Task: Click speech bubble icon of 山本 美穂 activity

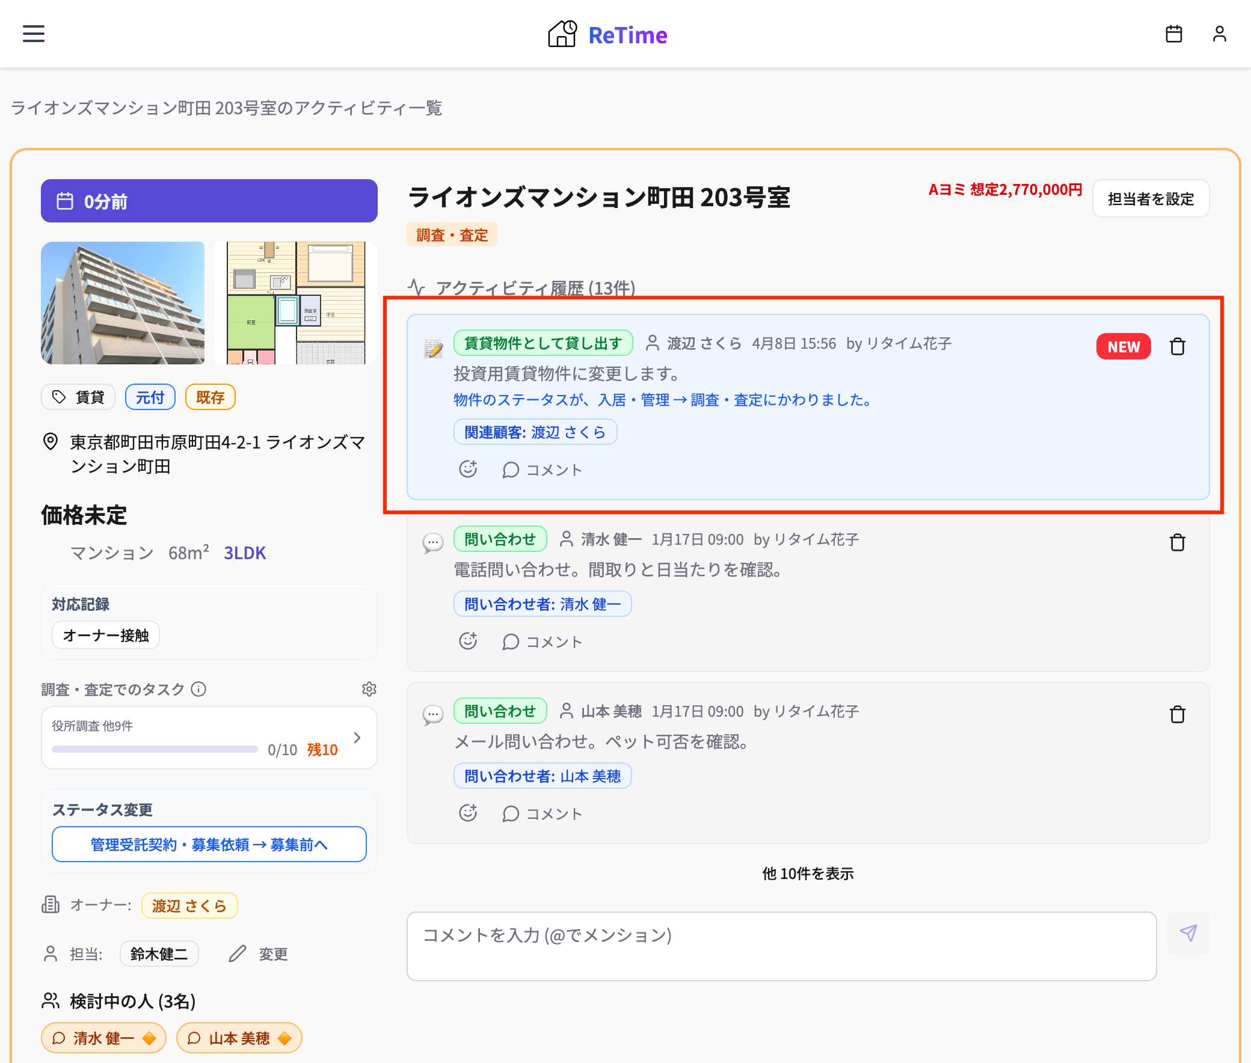Action: click(433, 715)
